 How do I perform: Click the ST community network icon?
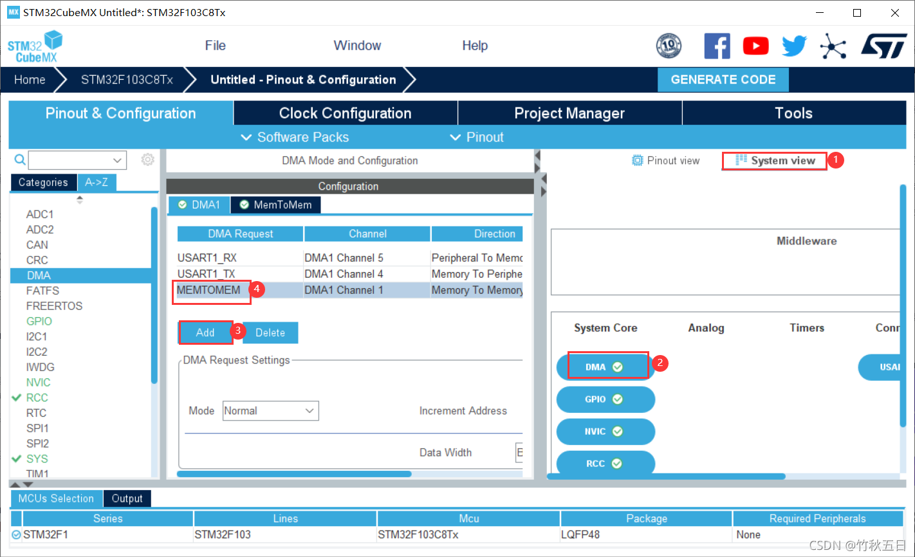click(x=833, y=46)
